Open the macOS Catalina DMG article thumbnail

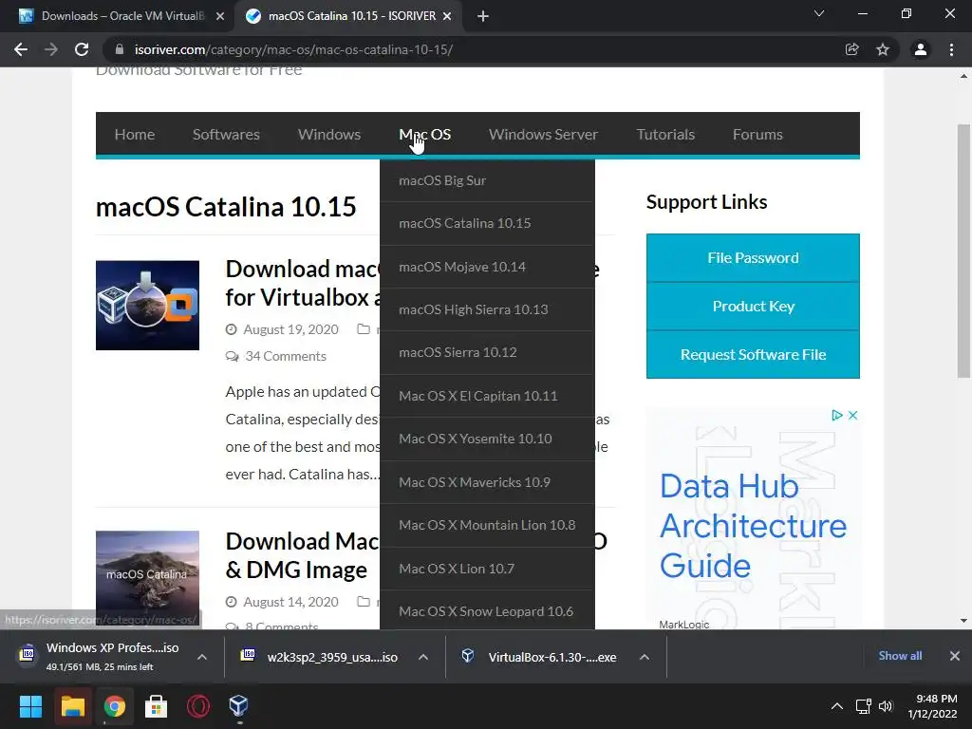(x=147, y=576)
